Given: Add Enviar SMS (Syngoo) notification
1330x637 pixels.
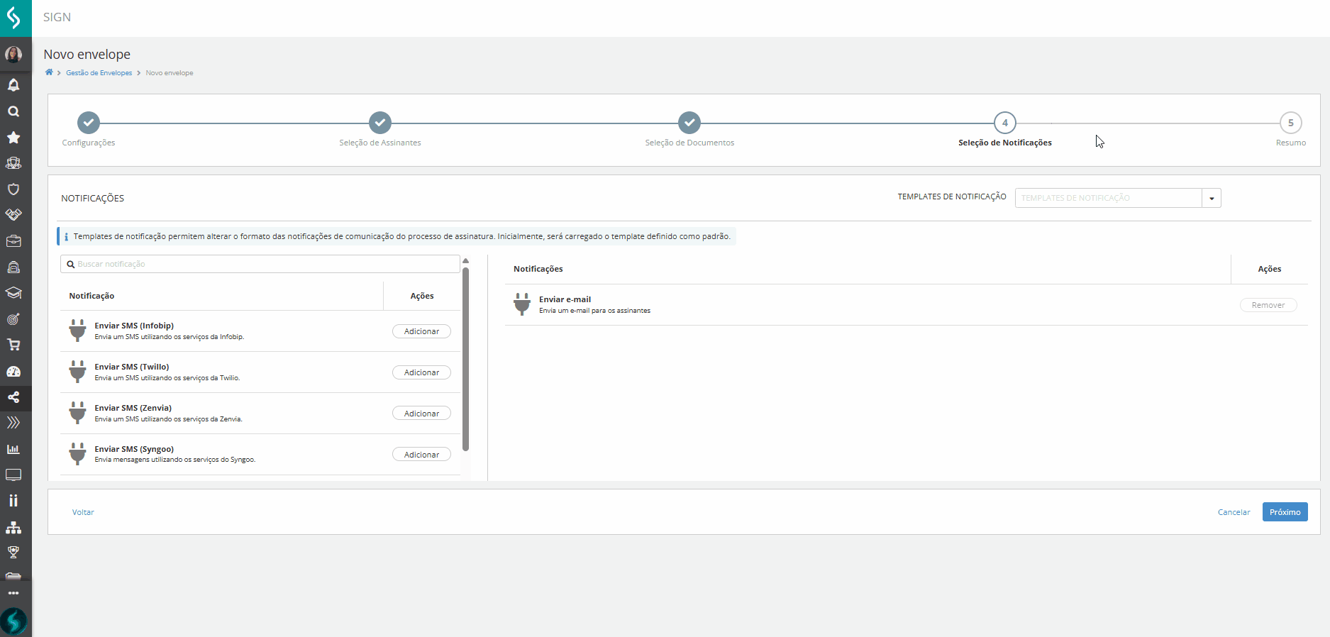Looking at the screenshot, I should tap(421, 455).
